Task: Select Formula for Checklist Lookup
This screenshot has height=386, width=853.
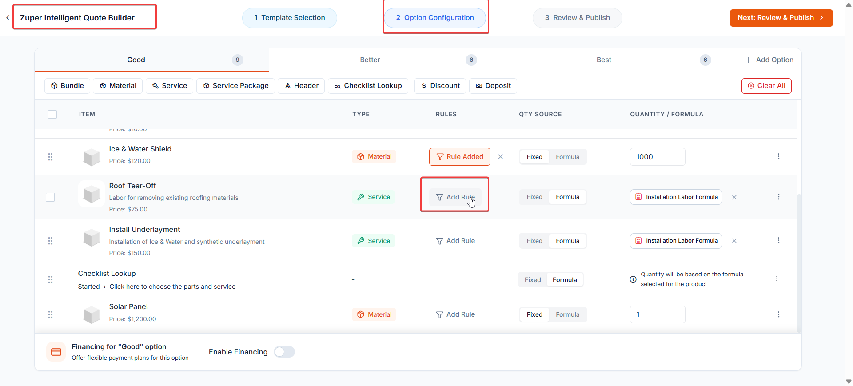Action: 565,280
